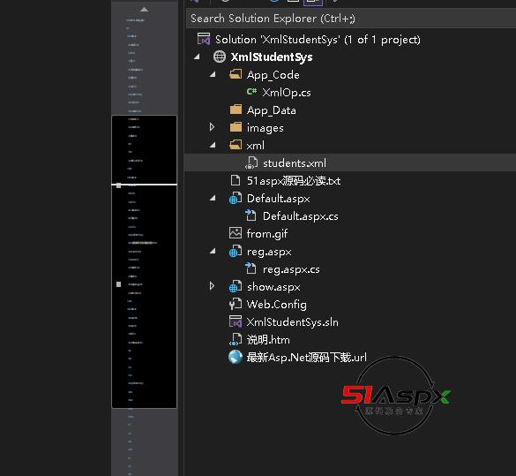Click the from.gif image file icon
The height and width of the screenshot is (476, 516).
pos(236,233)
